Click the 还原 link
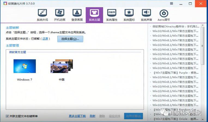208x122 pixels. tap(45, 39)
